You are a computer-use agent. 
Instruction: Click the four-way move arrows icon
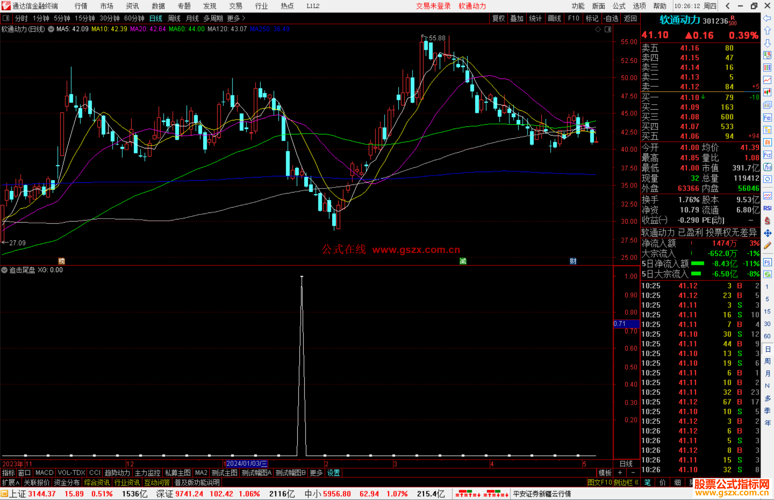tap(767, 233)
